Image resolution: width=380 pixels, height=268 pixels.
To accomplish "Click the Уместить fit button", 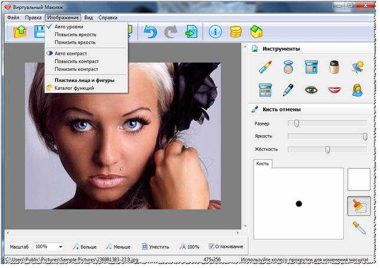I will (x=155, y=247).
